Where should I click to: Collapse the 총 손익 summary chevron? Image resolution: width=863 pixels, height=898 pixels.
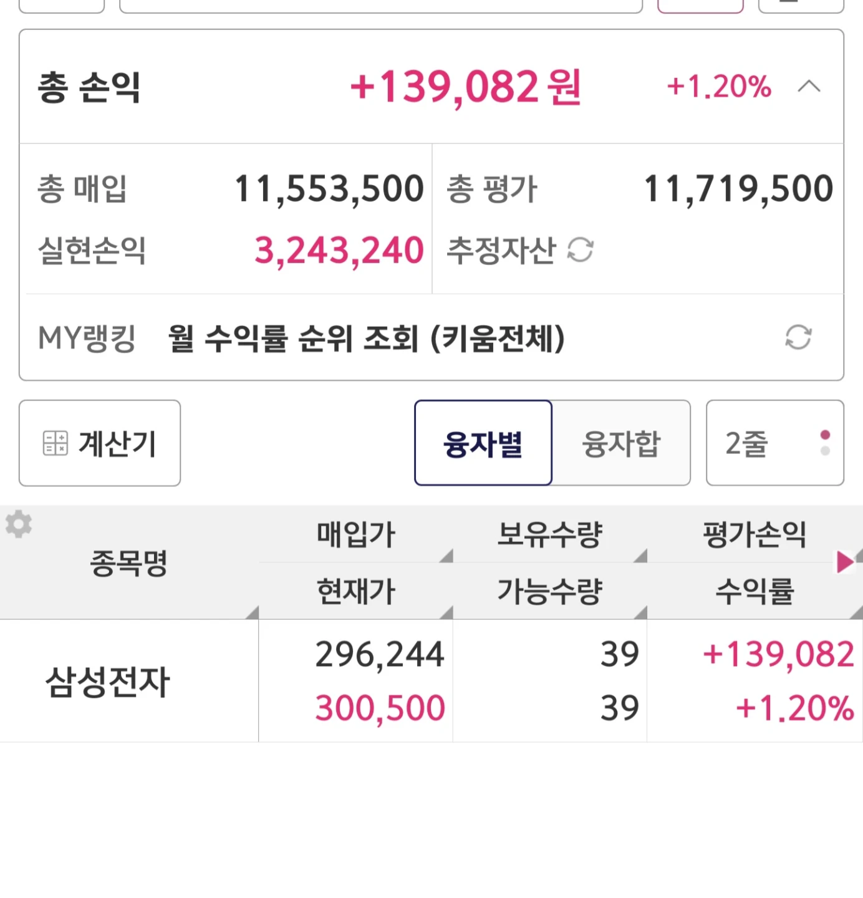809,87
